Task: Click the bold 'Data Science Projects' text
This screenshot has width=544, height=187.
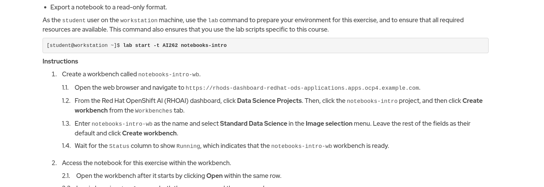Action: (269, 101)
